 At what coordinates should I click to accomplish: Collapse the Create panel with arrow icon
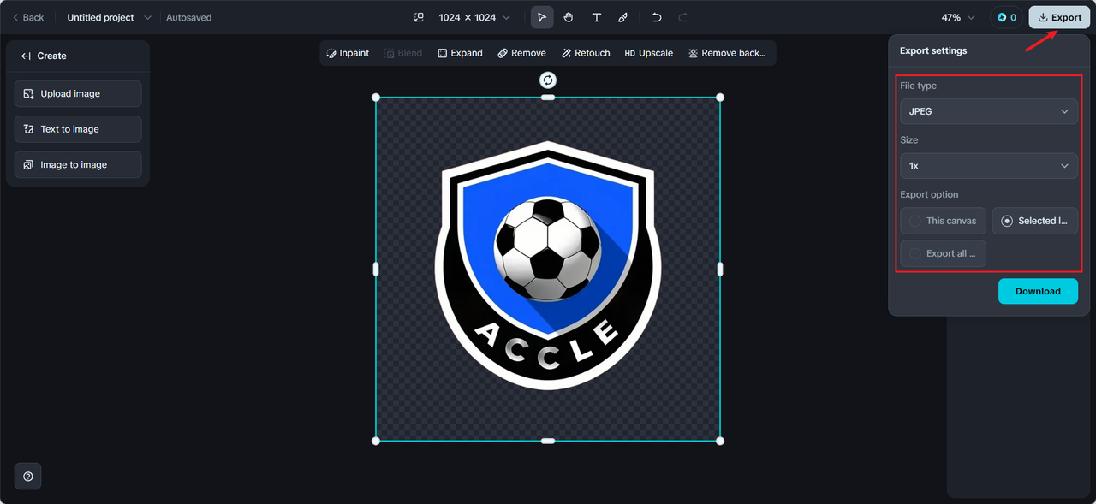pyautogui.click(x=26, y=56)
